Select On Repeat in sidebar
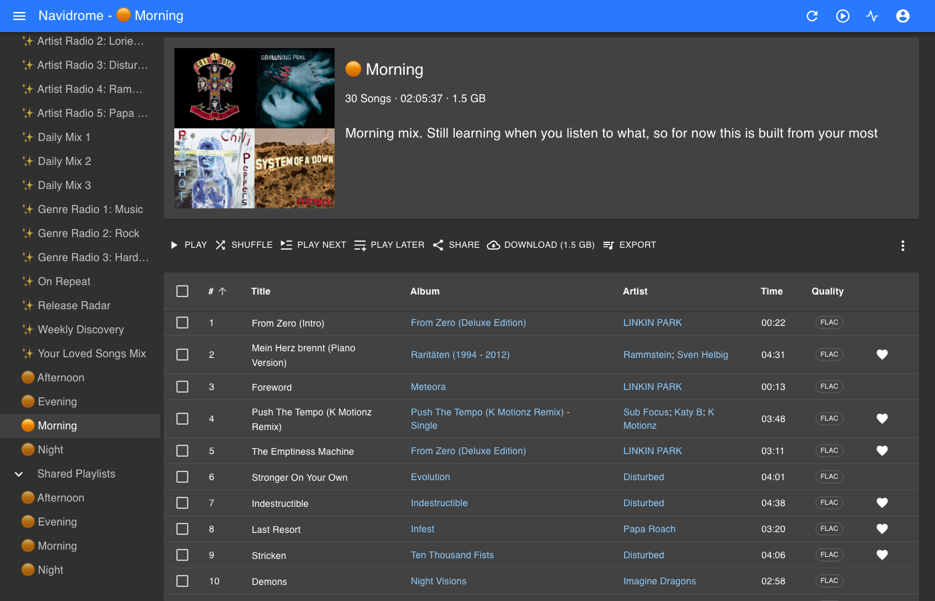Screen dimensions: 935x601 [x=80, y=281]
